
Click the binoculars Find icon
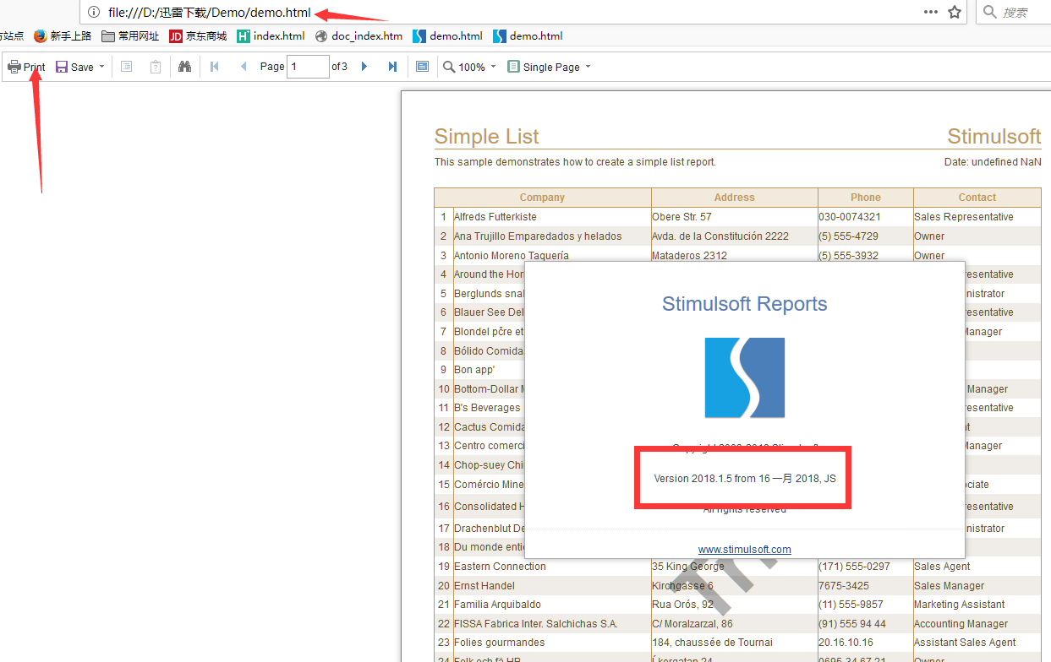tap(184, 67)
